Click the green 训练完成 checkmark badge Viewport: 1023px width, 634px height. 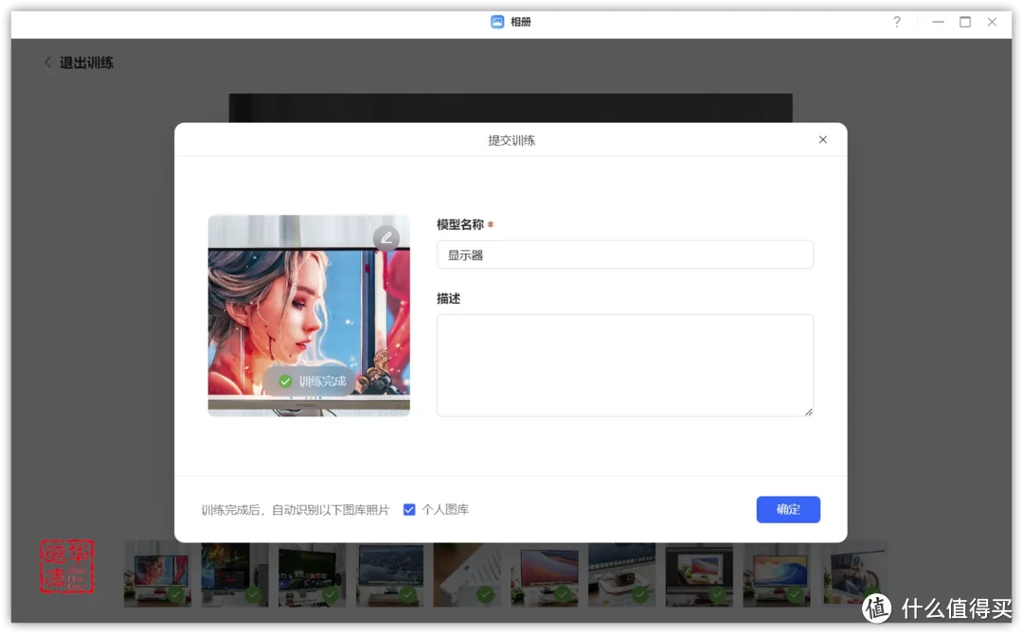pyautogui.click(x=284, y=380)
